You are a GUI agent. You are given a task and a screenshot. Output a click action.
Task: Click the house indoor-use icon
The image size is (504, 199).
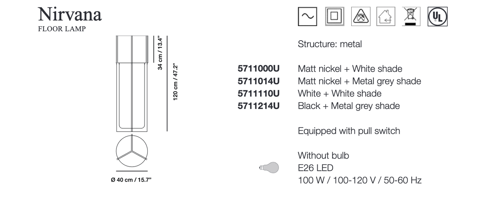pyautogui.click(x=386, y=16)
